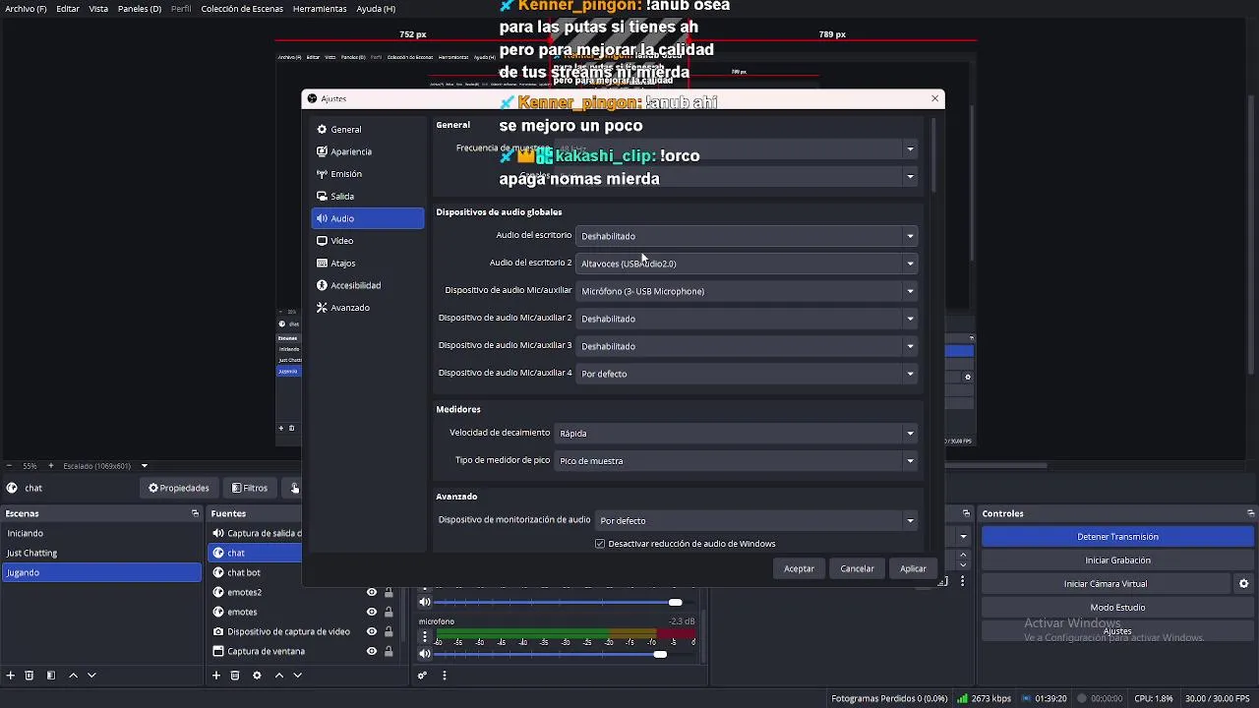The width and height of the screenshot is (1259, 708).
Task: Mute the microfono audio channel
Action: [x=425, y=654]
